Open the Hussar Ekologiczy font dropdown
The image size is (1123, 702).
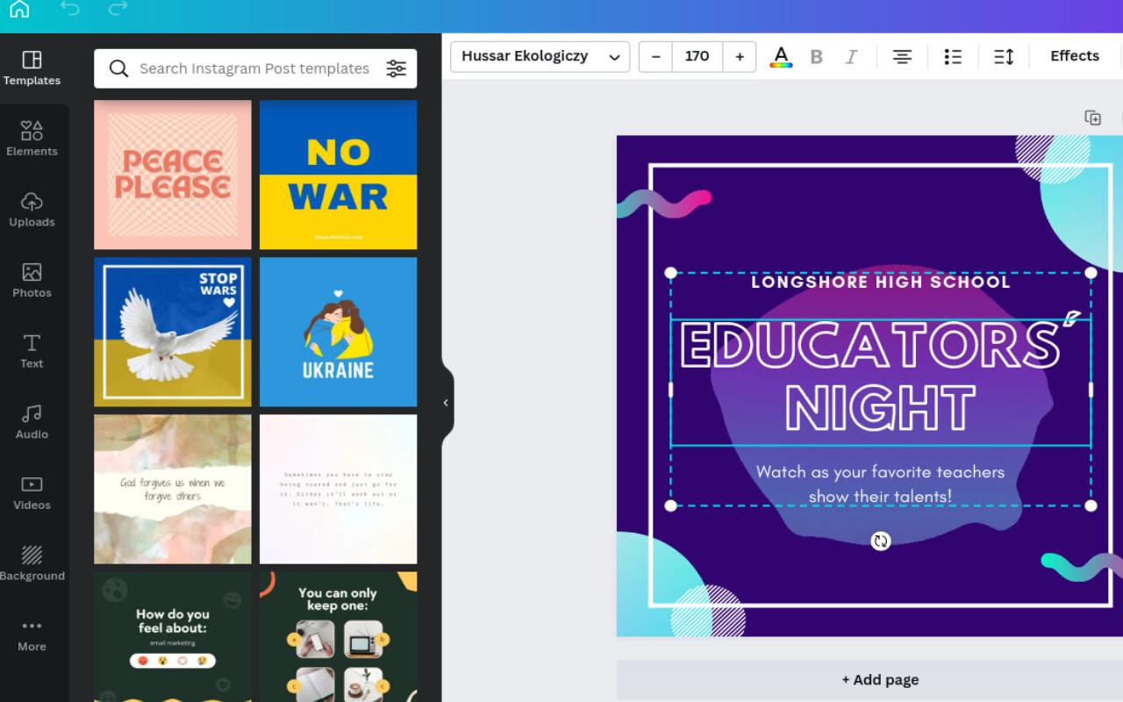pyautogui.click(x=540, y=56)
